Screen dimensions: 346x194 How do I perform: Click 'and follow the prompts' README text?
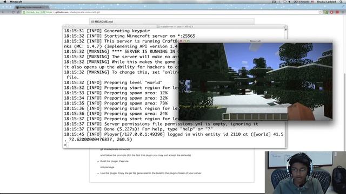(145, 155)
